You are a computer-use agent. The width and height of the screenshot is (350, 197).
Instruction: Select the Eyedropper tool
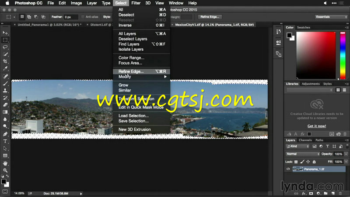click(x=5, y=69)
